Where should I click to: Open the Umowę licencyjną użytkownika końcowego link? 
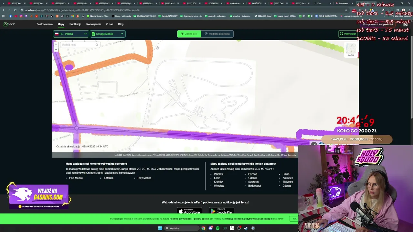[x=248, y=219]
